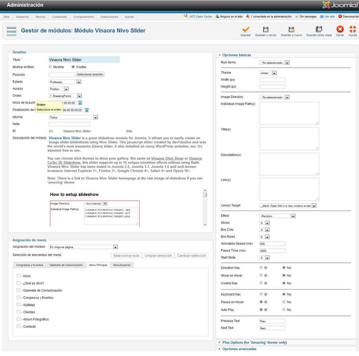Switch to MenuSuperior tab
Screen dimensions: 359x356
(122, 265)
